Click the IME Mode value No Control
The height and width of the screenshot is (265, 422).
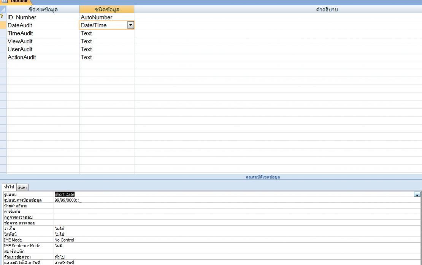click(x=237, y=240)
